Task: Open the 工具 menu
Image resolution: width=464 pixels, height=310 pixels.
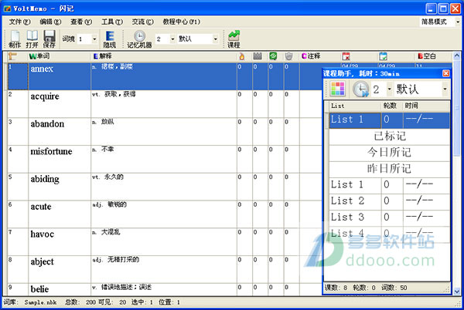Action: pyautogui.click(x=112, y=22)
